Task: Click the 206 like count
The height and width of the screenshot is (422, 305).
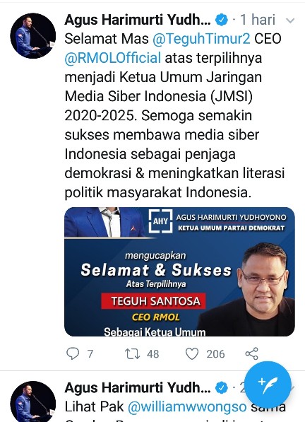Action: tap(215, 354)
